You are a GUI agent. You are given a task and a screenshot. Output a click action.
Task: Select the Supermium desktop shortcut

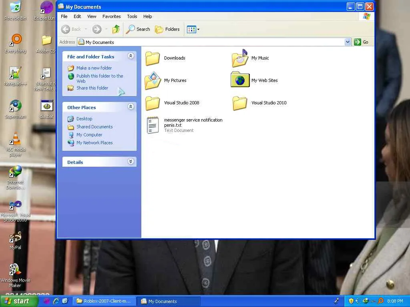[16, 109]
